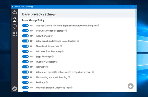
Task: Open help for Microsoft Support Diagnostic Tool
Action: [71, 88]
